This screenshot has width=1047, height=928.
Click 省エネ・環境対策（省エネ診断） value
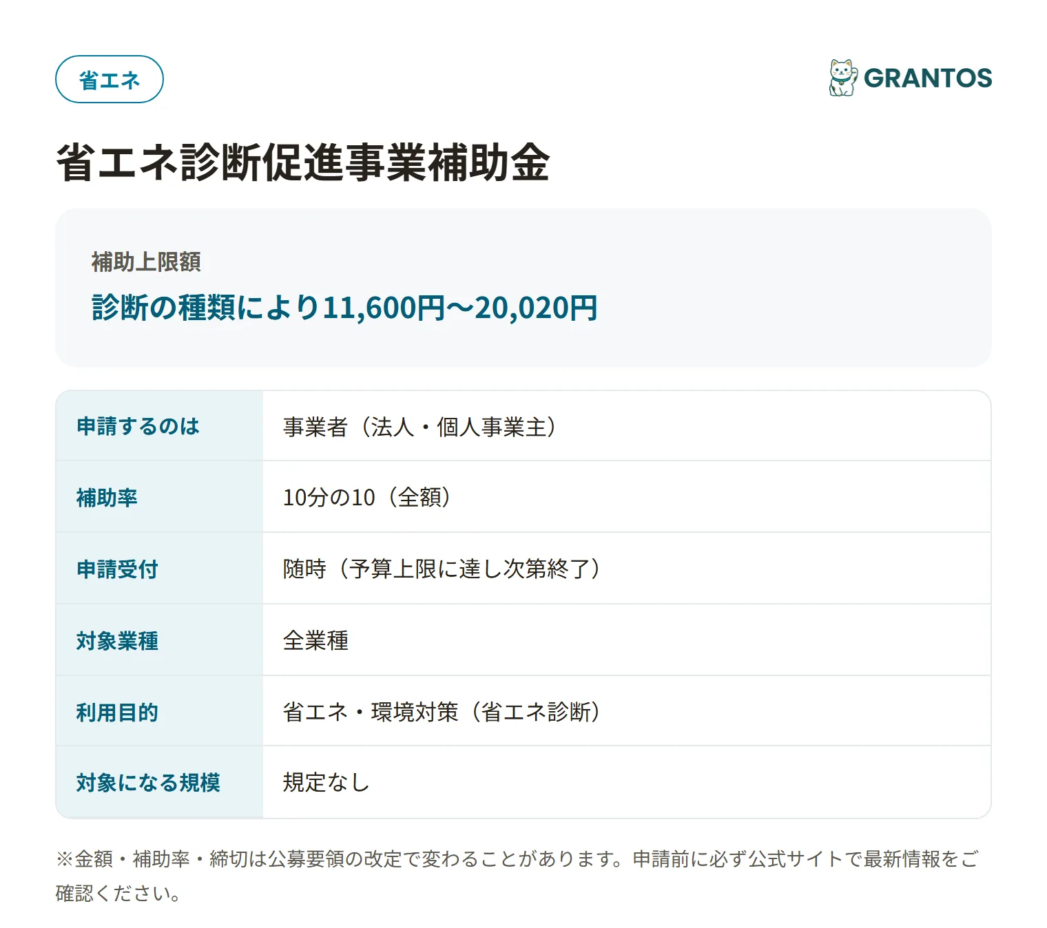[x=442, y=712]
